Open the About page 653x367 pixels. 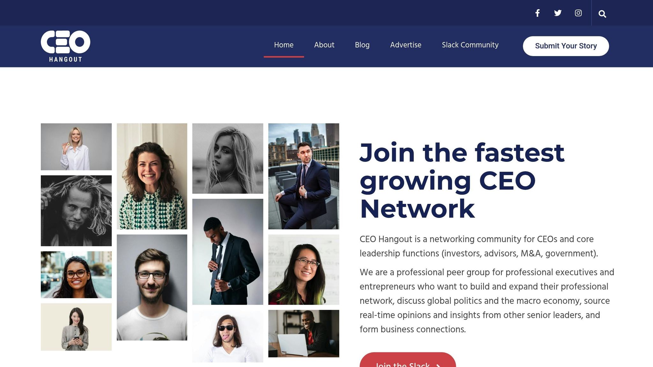pyautogui.click(x=324, y=45)
